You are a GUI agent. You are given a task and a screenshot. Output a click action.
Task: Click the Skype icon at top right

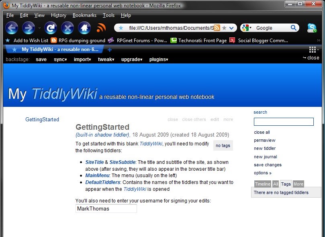(x=313, y=28)
